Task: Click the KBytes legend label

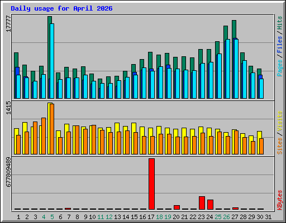Action: [280, 200]
